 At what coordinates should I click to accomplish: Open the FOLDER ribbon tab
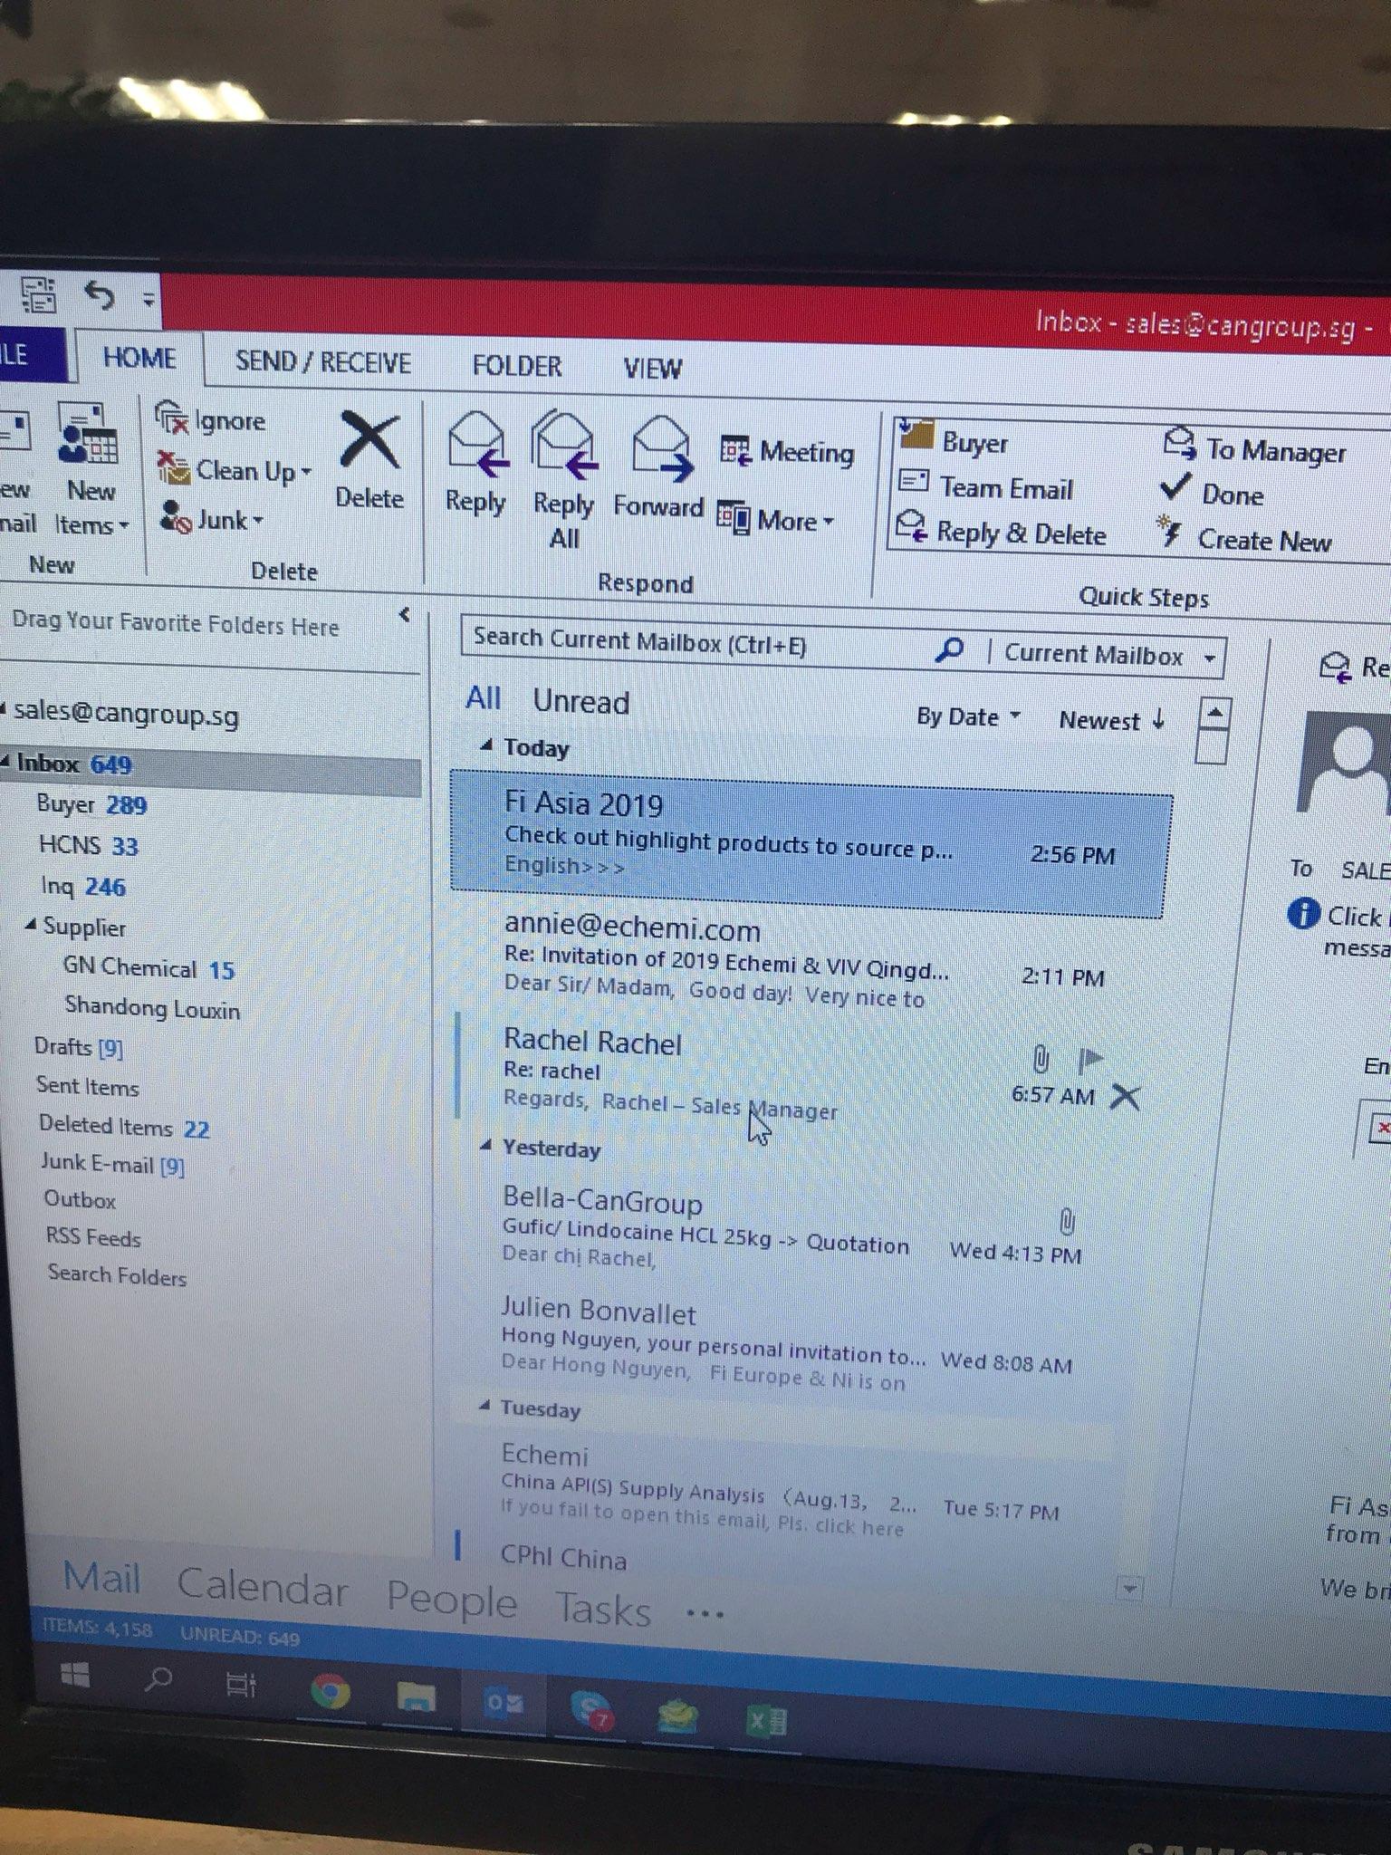point(517,366)
